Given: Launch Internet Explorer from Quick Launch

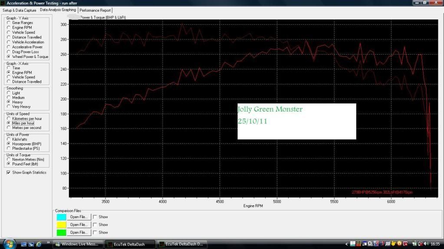Looking at the screenshot, I should pyautogui.click(x=39, y=244).
